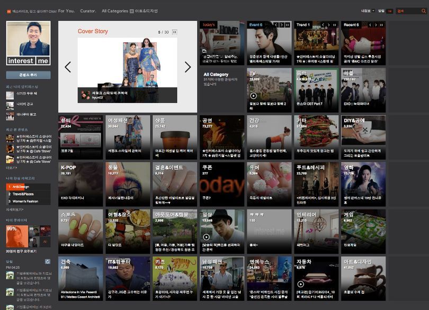Pause the Event 6 tile rotation

tap(287, 25)
